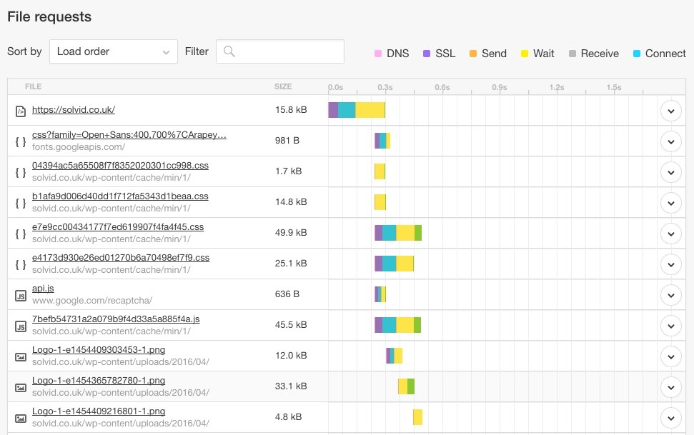694x435 pixels.
Task: Open the 7befb54731a2a079b9f4d33a5a885f4a.js link
Action: point(116,319)
